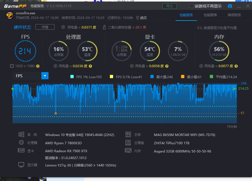Viewport: 252px width, 181px height.
Task: Open the 降频报告 tab
Action: [x=234, y=15]
